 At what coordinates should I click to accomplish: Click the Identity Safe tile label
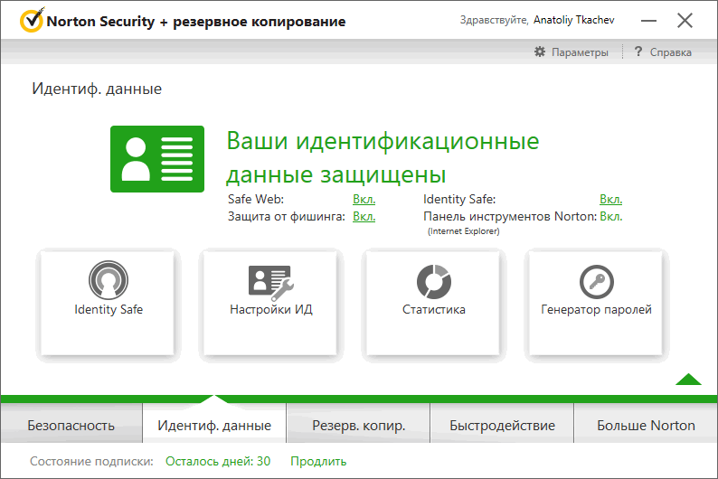(x=109, y=310)
